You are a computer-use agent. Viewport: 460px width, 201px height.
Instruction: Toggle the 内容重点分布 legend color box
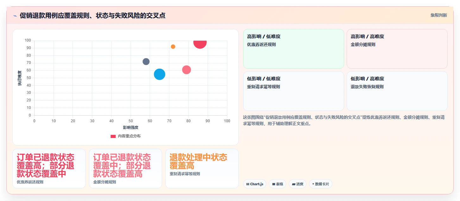coord(113,136)
